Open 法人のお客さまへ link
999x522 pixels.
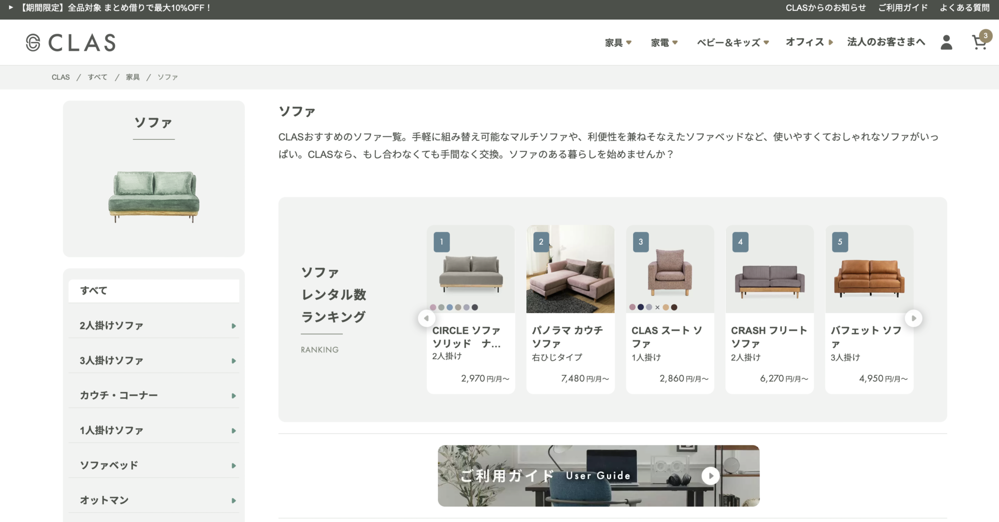tap(886, 42)
